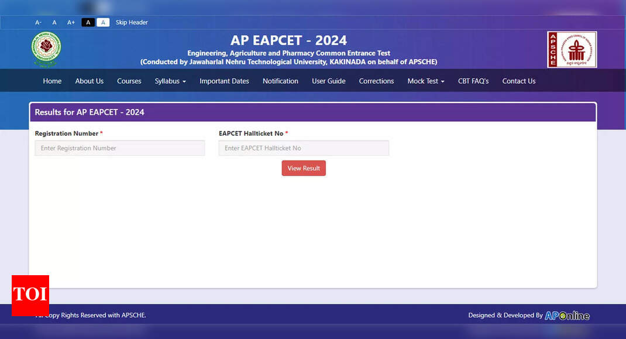Enable high contrast theme with black A

click(x=88, y=22)
